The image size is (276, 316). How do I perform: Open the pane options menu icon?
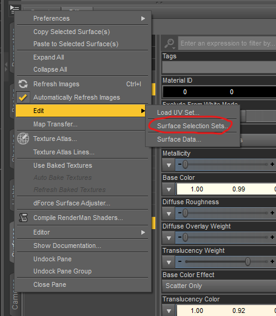click(x=15, y=9)
